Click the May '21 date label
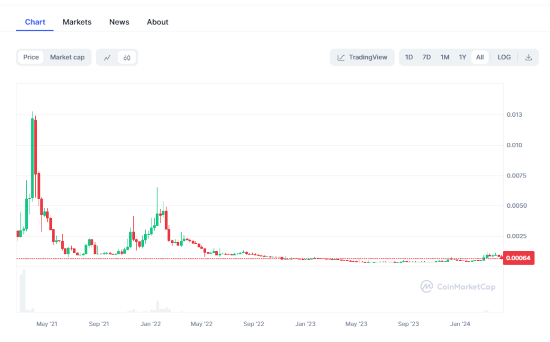The image size is (550, 342). pyautogui.click(x=47, y=324)
